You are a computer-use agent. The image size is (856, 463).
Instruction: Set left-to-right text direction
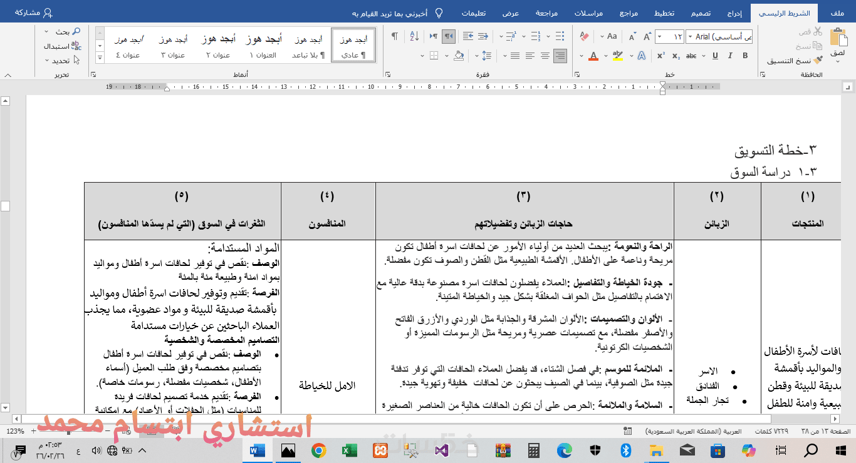[x=433, y=36]
